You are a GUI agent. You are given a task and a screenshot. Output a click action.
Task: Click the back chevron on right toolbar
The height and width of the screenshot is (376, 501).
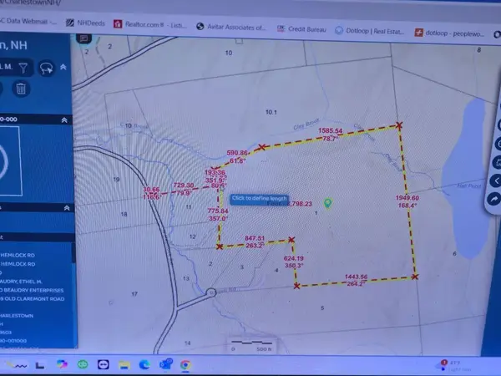[x=495, y=180]
